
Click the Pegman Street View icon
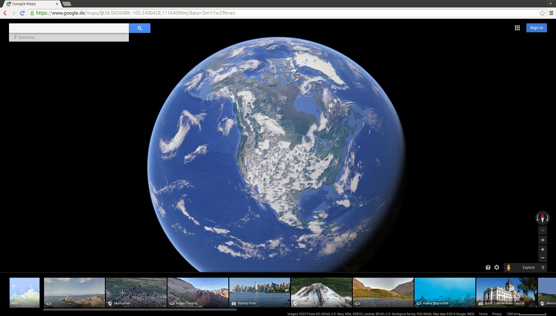coord(509,267)
